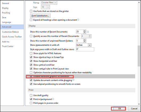The image size is (141, 112).
Task: Click info icon next to Update document content while dragging
Action: pos(73,80)
